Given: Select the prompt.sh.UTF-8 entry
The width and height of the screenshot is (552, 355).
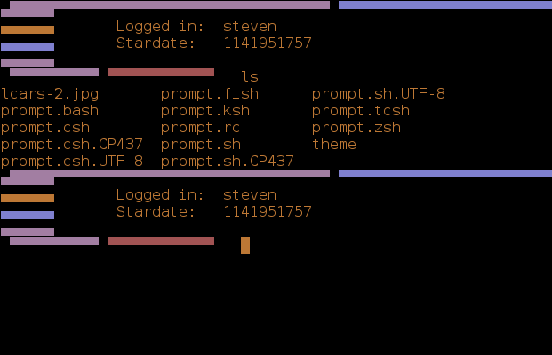Looking at the screenshot, I should (379, 93).
